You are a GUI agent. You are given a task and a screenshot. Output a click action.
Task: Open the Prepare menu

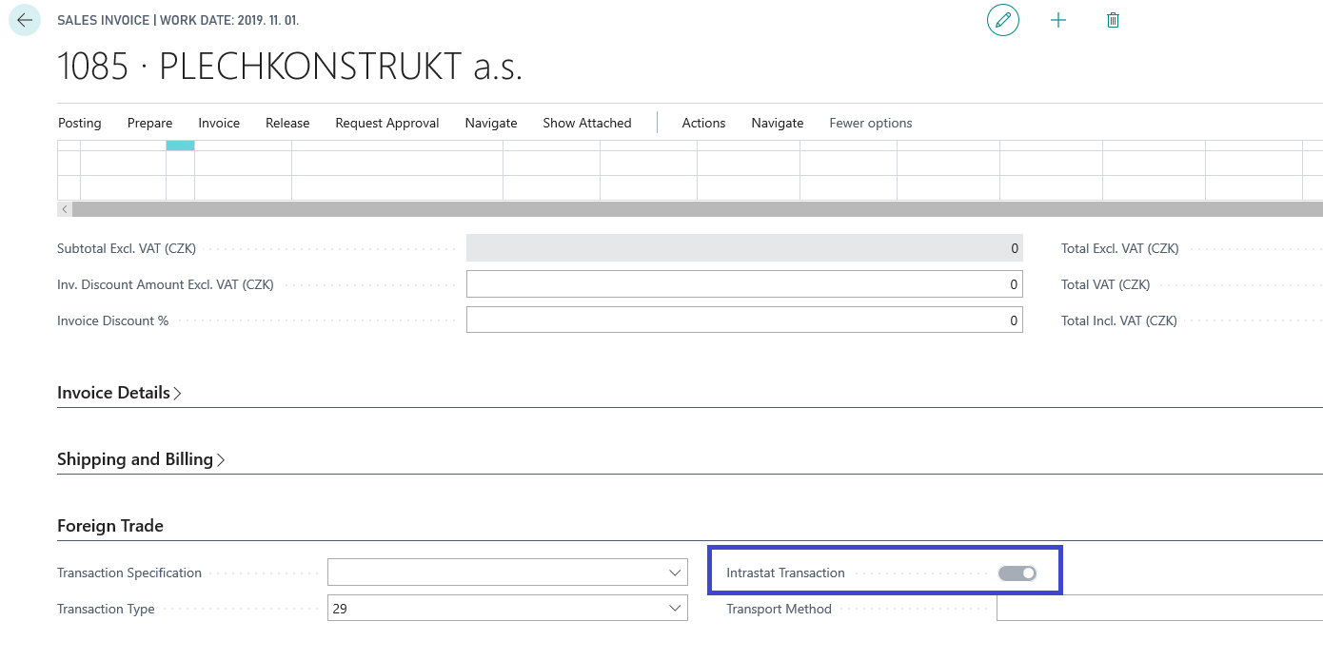pyautogui.click(x=150, y=123)
